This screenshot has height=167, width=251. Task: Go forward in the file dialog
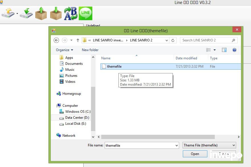click(x=64, y=40)
